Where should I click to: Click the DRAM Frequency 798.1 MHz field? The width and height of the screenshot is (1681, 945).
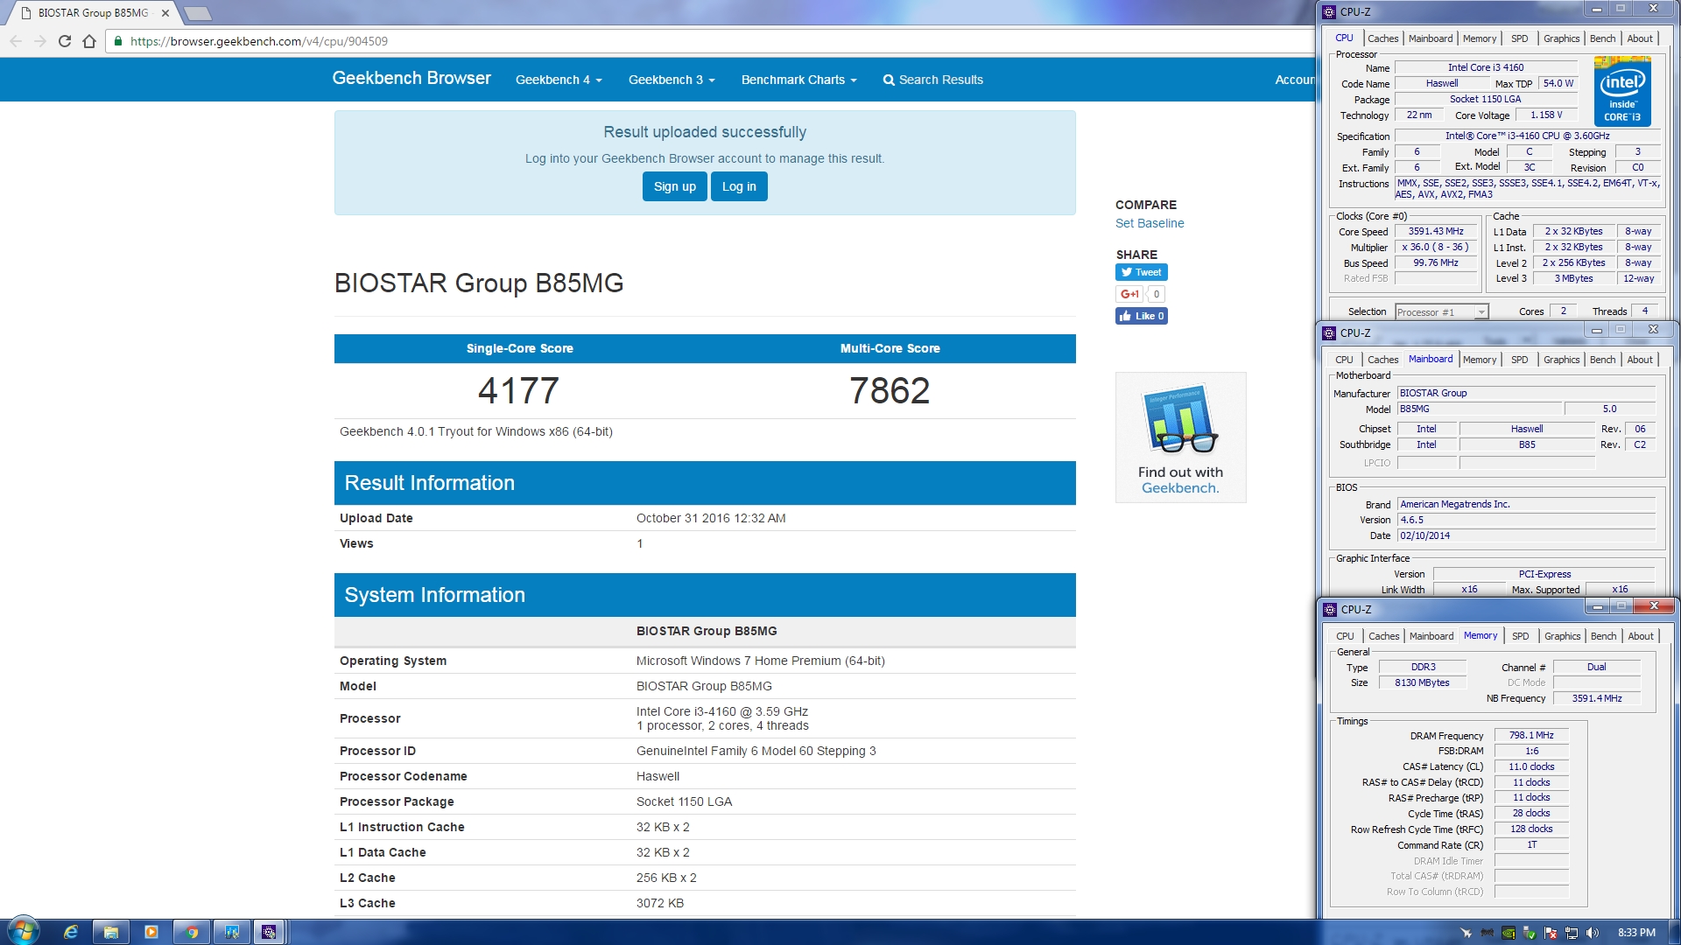[1531, 736]
